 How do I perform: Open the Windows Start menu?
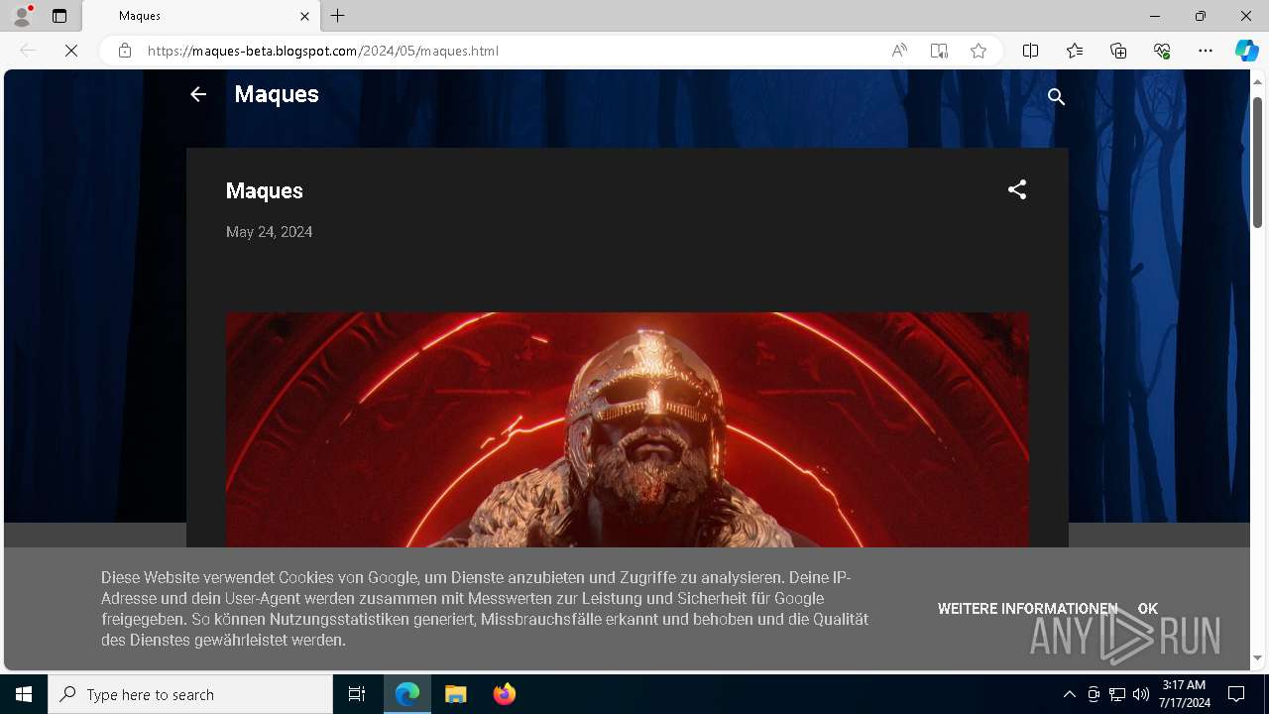coord(24,694)
